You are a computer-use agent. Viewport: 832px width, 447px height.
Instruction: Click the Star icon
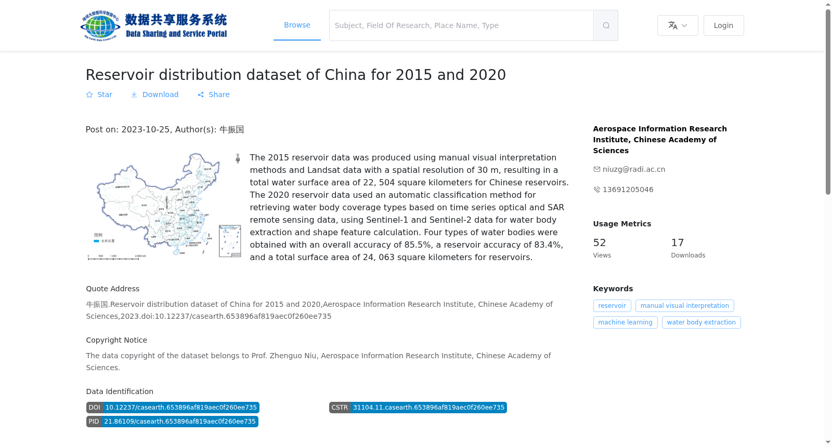89,94
